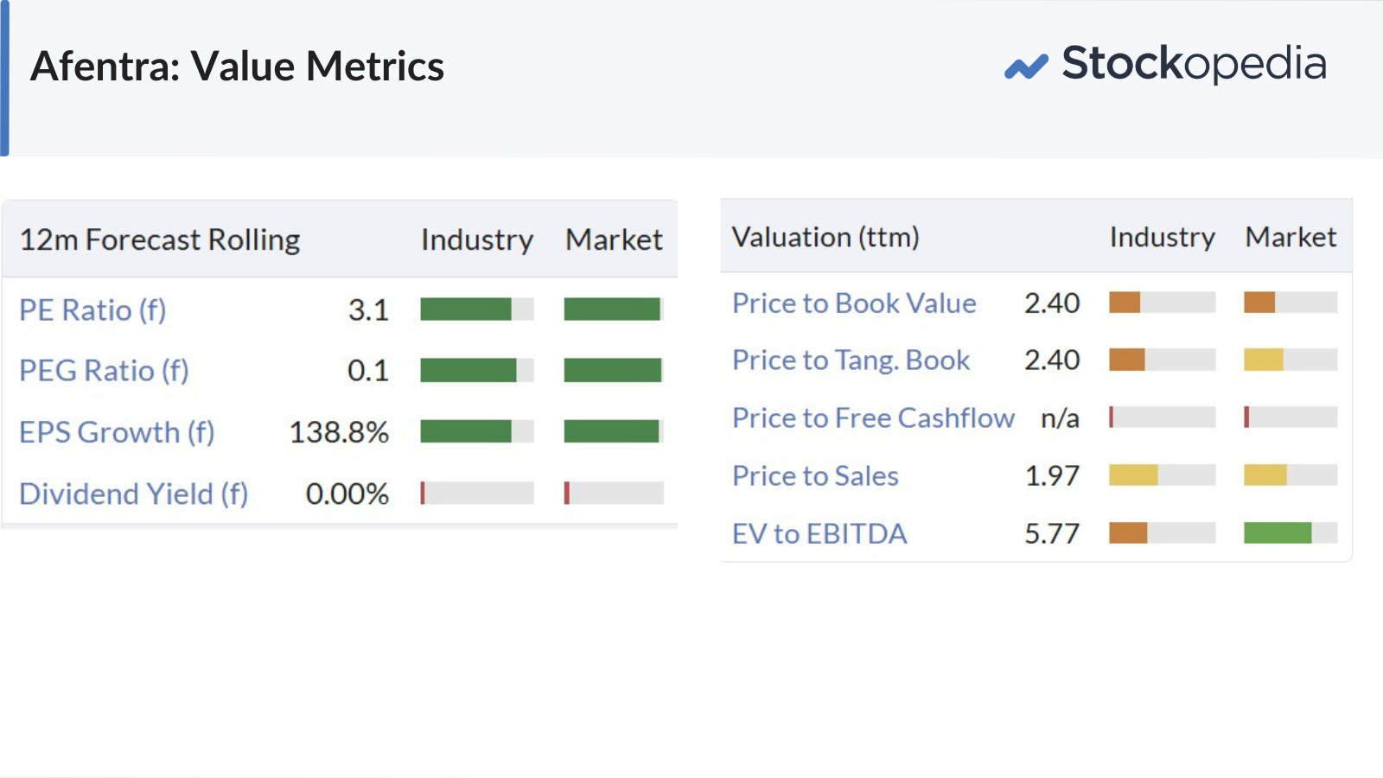This screenshot has width=1383, height=778.
Task: Open the EV to EBITDA link
Action: pos(819,534)
